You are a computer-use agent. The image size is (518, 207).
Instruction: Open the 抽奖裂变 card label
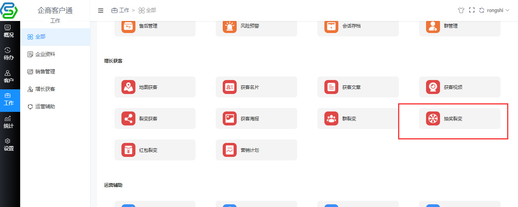[453, 119]
